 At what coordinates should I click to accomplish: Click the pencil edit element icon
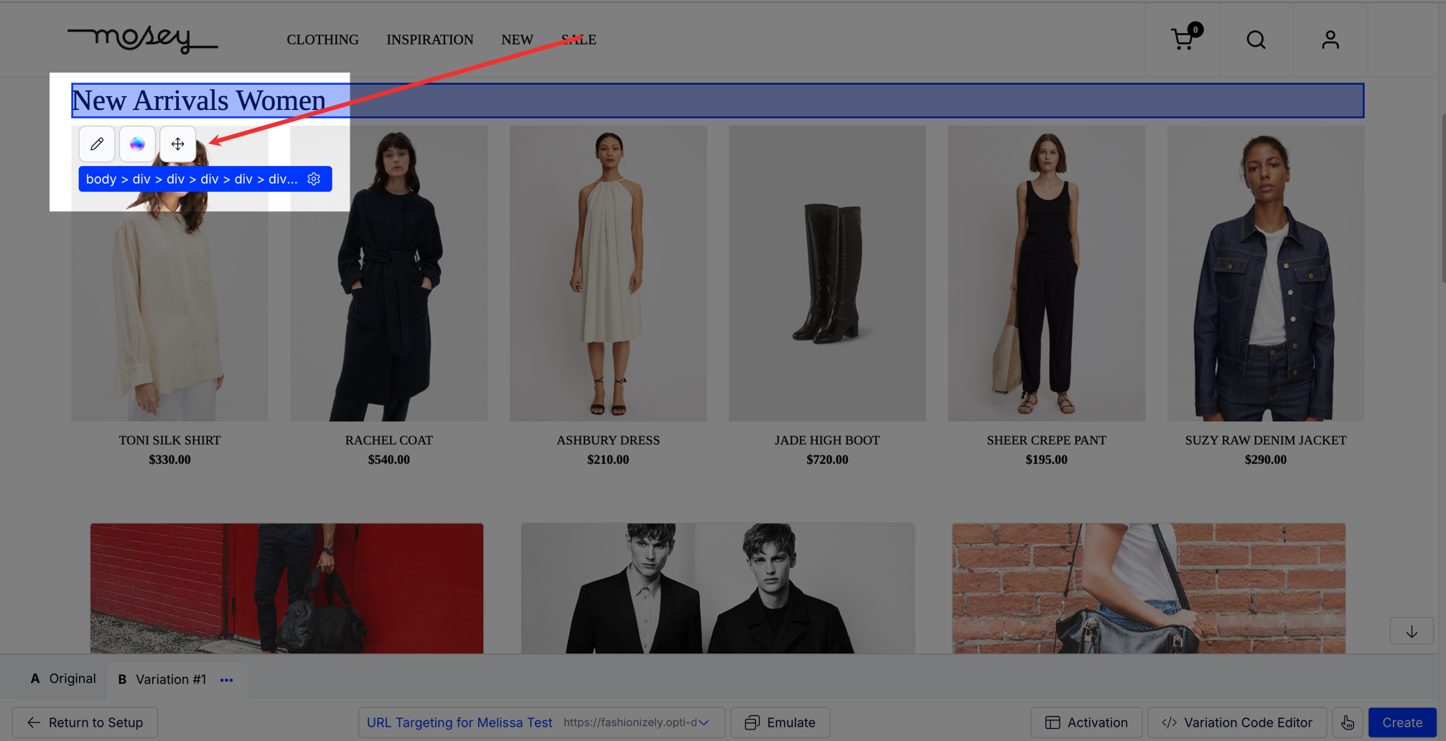(x=97, y=144)
